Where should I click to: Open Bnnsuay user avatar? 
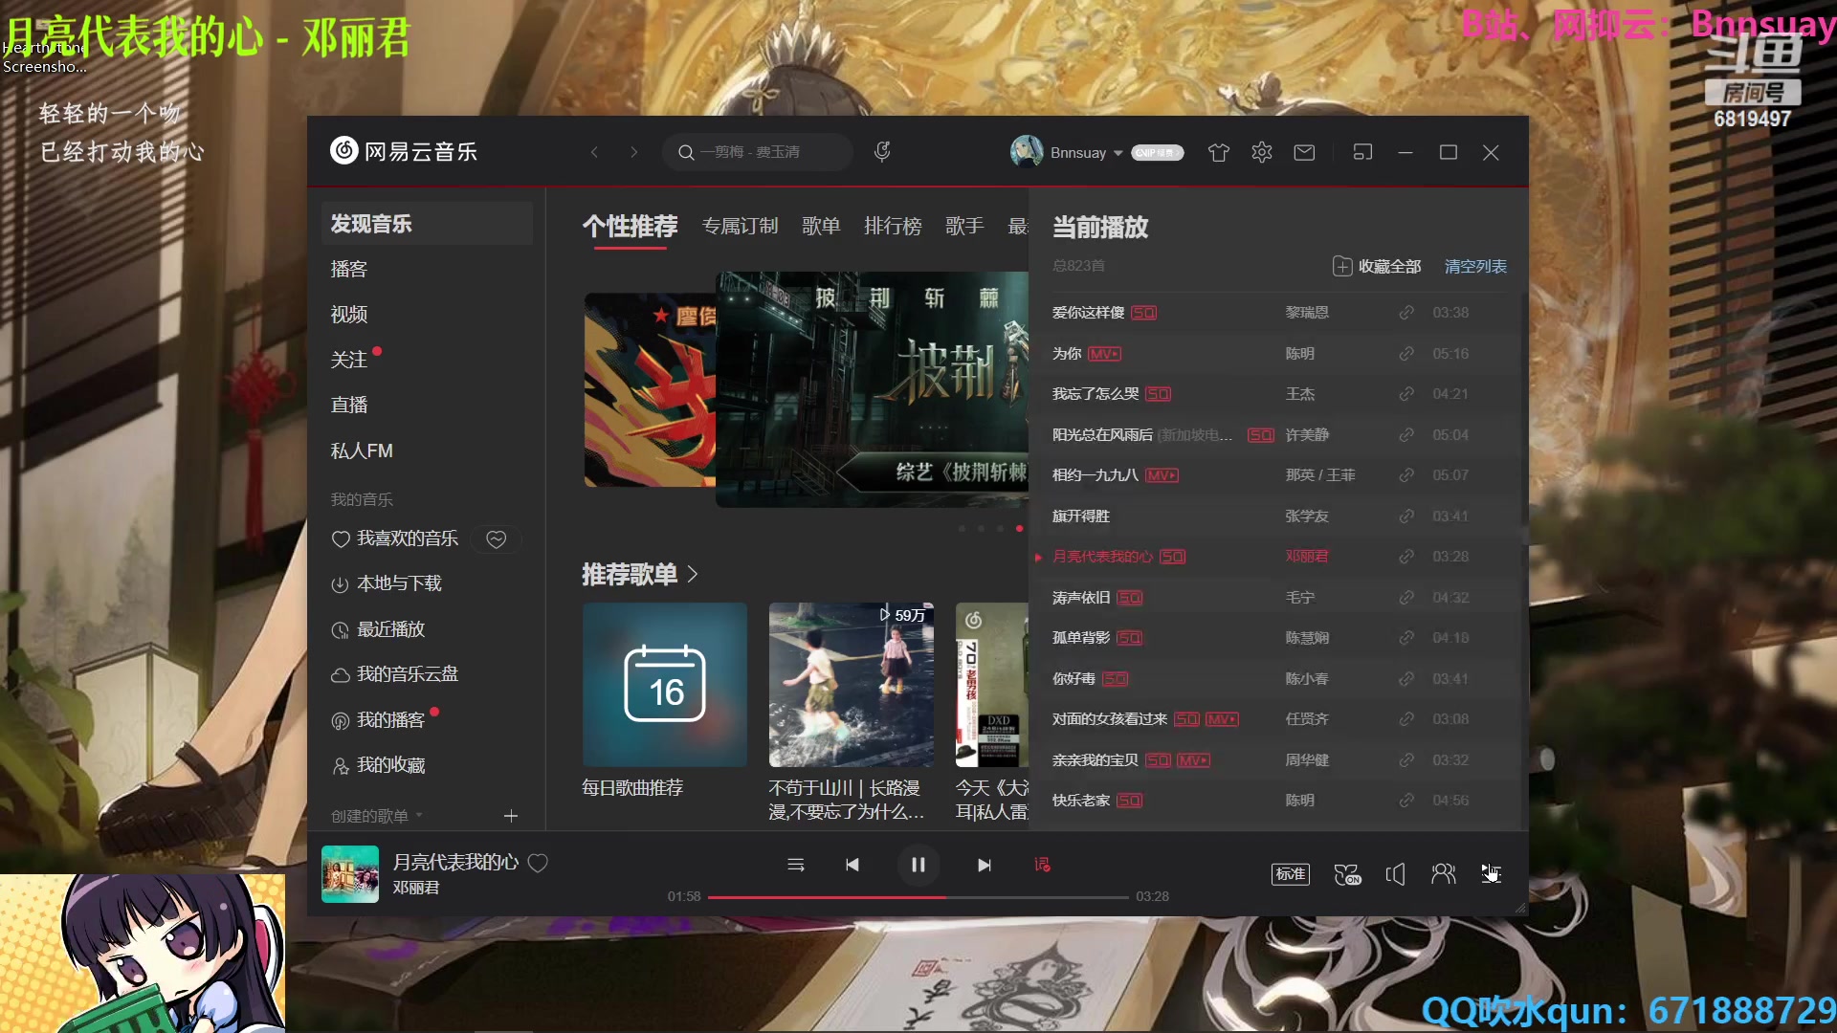coord(1027,152)
